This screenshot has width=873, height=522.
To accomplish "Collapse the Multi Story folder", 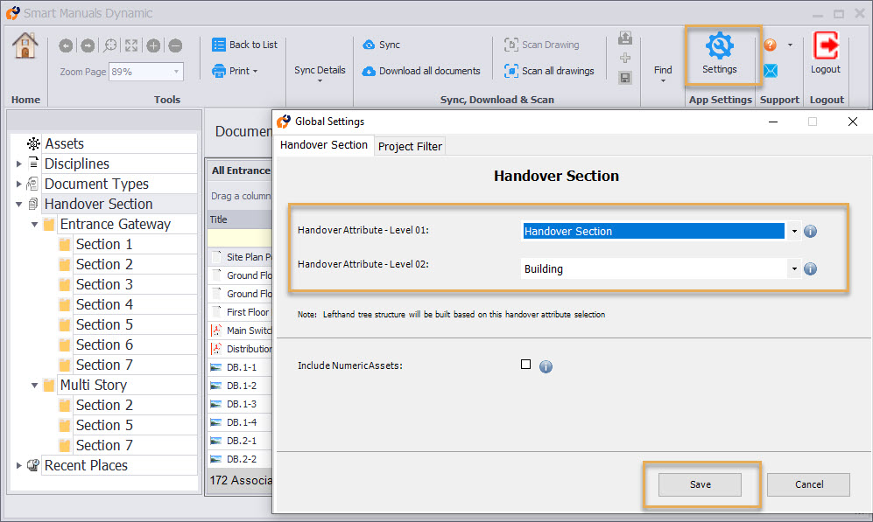I will (34, 386).
